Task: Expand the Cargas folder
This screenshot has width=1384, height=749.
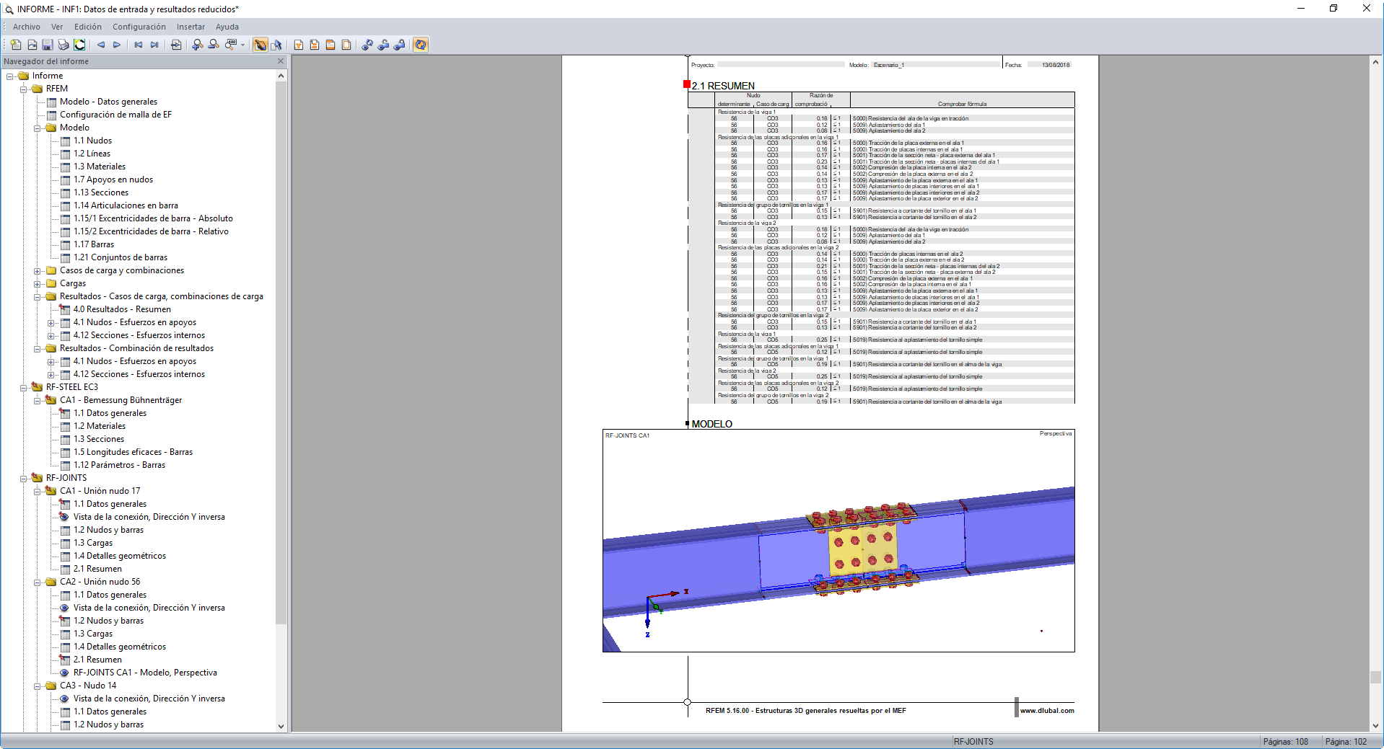Action: pos(38,284)
